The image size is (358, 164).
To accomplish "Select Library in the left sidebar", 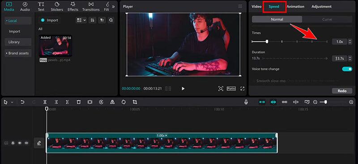I will [x=18, y=42].
